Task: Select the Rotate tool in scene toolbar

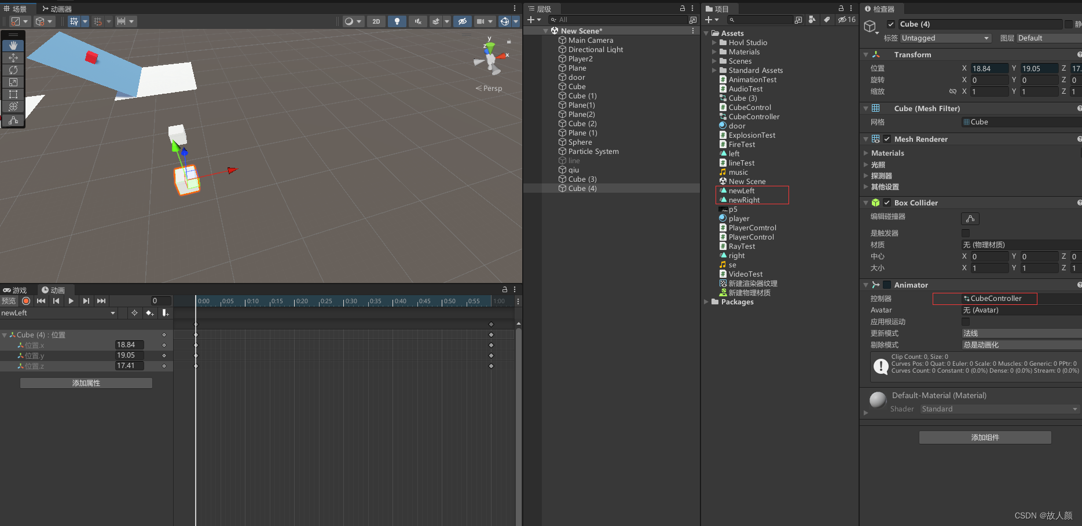Action: coord(13,70)
